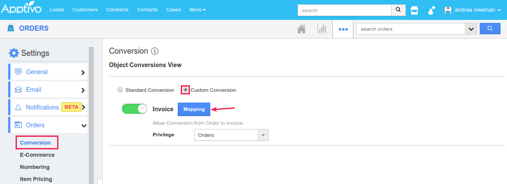The width and height of the screenshot is (507, 184).
Task: Open the notifications icon in header
Action: [431, 10]
